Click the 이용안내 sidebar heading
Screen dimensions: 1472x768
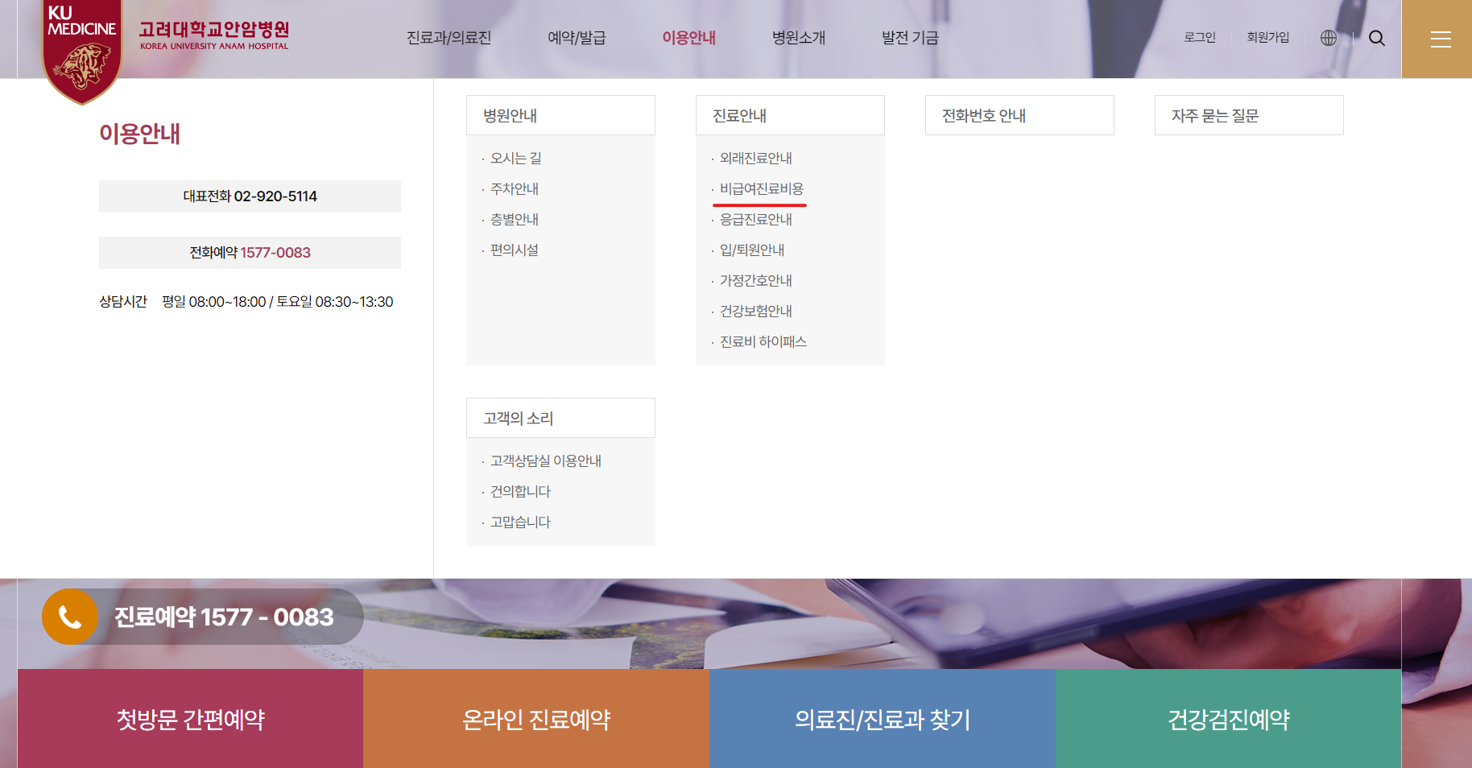click(139, 134)
